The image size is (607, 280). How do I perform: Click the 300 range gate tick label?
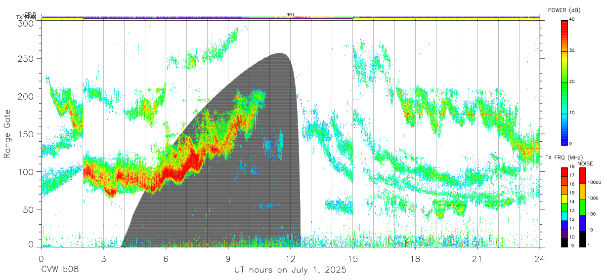coord(27,23)
